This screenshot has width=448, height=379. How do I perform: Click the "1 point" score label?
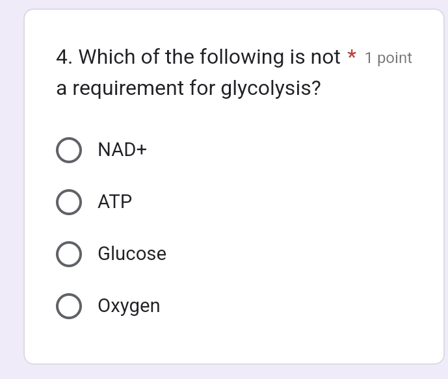(x=388, y=59)
